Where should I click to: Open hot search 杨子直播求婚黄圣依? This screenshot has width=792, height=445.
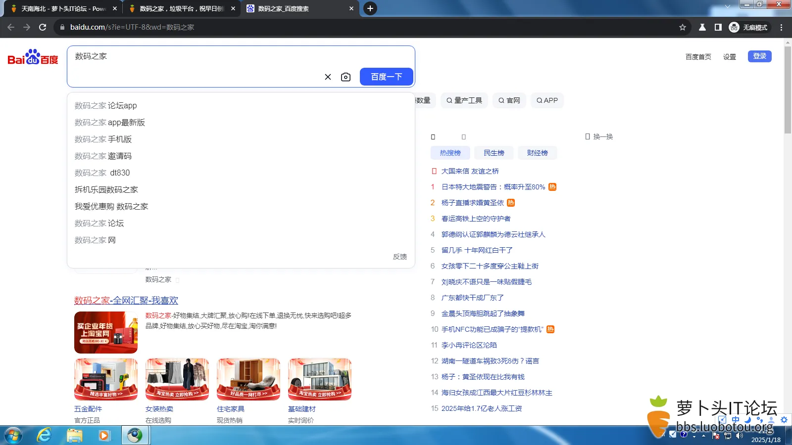pyautogui.click(x=473, y=203)
